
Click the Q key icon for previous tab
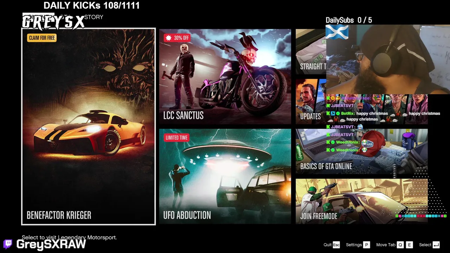tap(400, 245)
